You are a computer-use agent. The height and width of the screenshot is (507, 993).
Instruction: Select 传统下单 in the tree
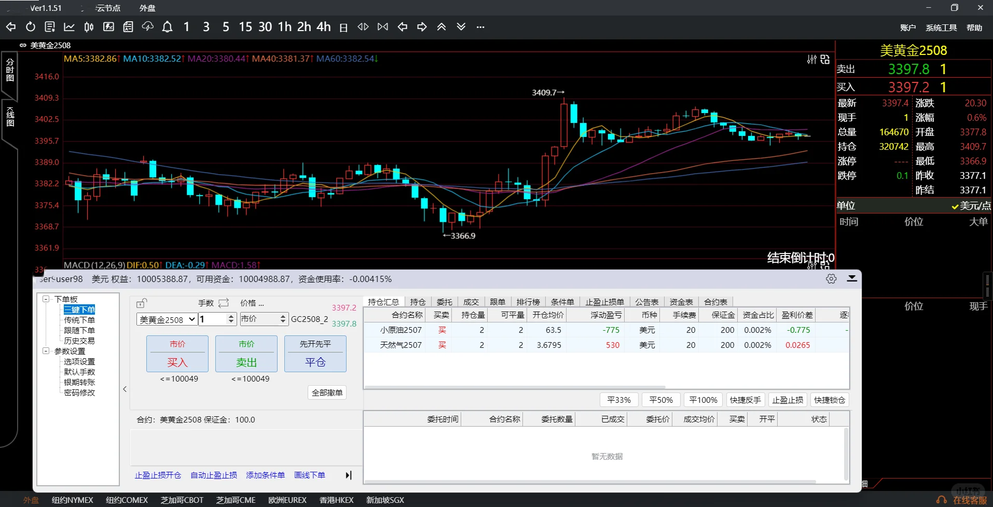(79, 320)
